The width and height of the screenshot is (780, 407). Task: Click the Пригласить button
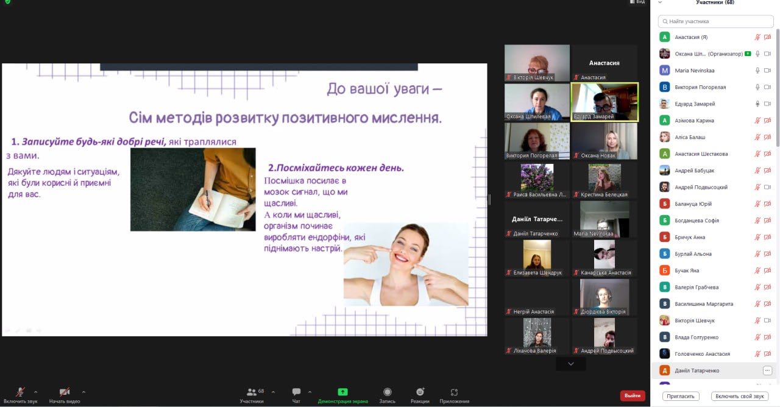(680, 396)
